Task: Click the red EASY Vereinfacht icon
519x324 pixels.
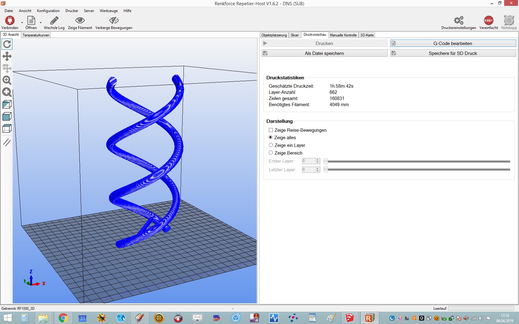Action: [488, 21]
